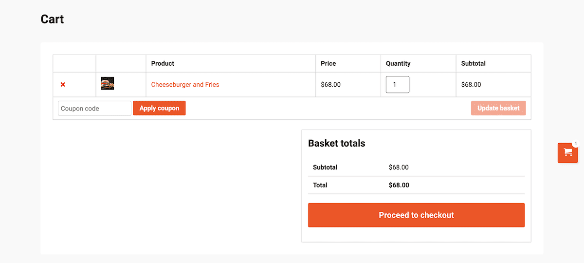Click the cart item count badge
Image resolution: width=584 pixels, height=263 pixels.
coord(575,144)
